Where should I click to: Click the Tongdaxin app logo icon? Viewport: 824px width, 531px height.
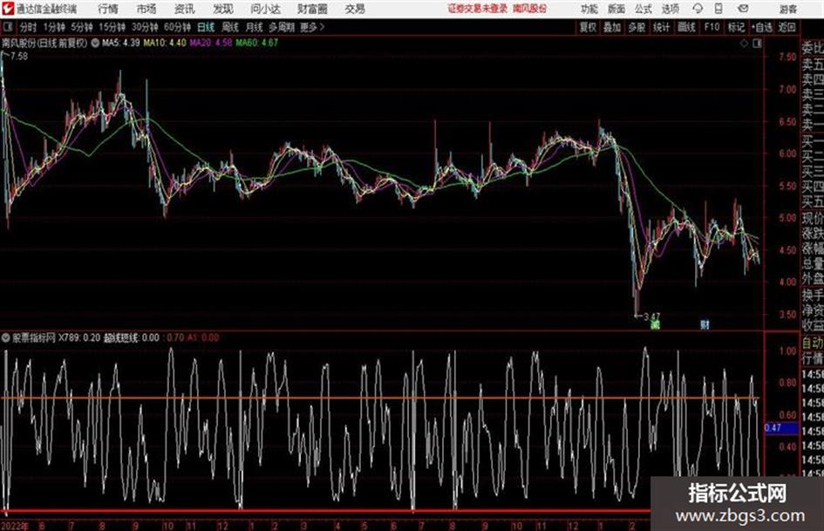point(8,9)
